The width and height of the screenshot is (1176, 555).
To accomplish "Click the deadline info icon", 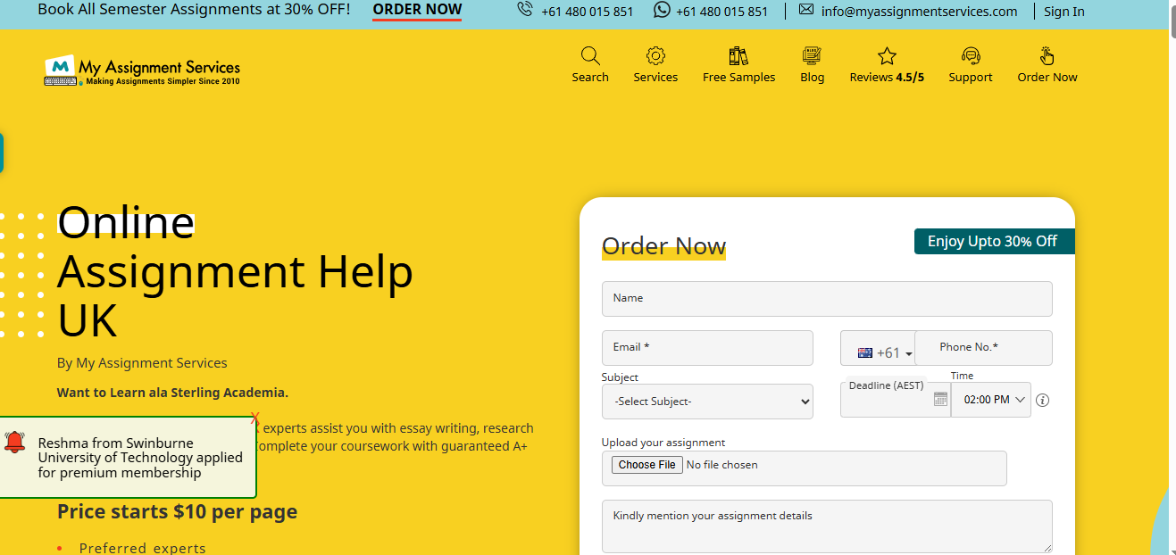I will point(1042,401).
